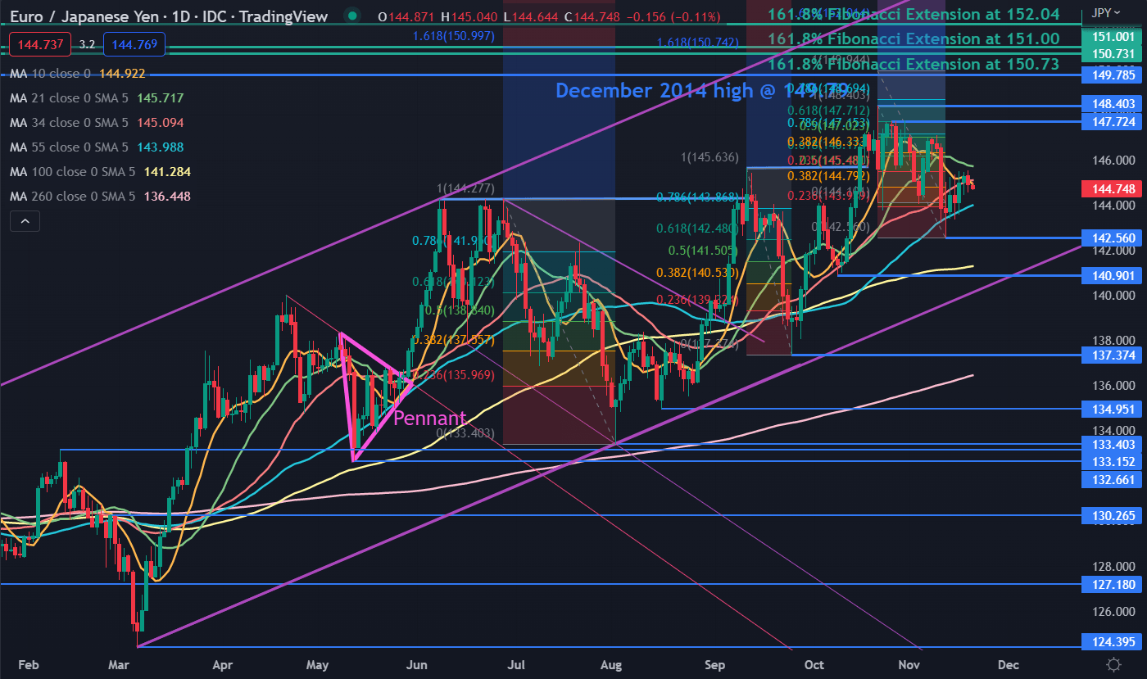This screenshot has height=679, width=1147.
Task: Click the Jul label on time axis
Action: 516,664
